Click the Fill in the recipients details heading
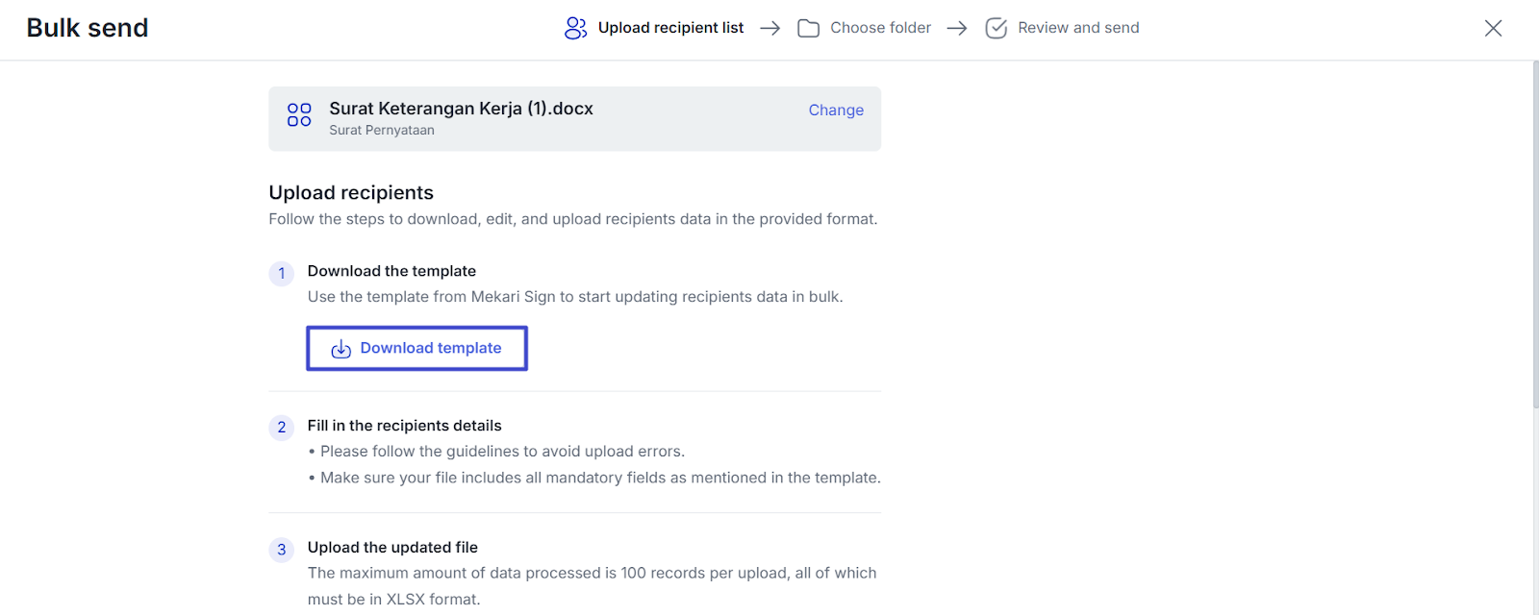 click(x=404, y=426)
